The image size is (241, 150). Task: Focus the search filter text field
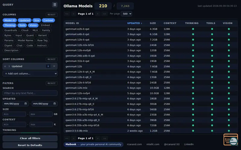click(30, 93)
